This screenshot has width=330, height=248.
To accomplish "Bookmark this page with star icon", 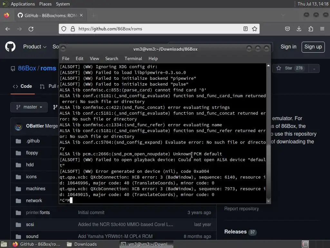I will coord(255,29).
